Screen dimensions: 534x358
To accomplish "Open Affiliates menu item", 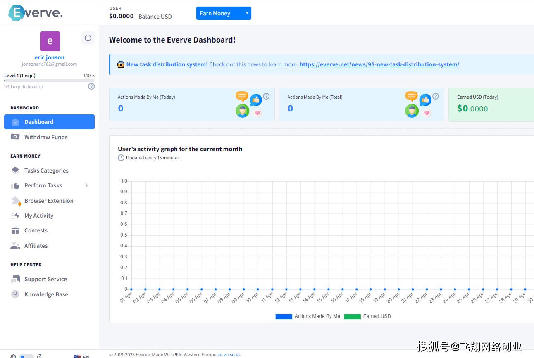I will [49, 246].
